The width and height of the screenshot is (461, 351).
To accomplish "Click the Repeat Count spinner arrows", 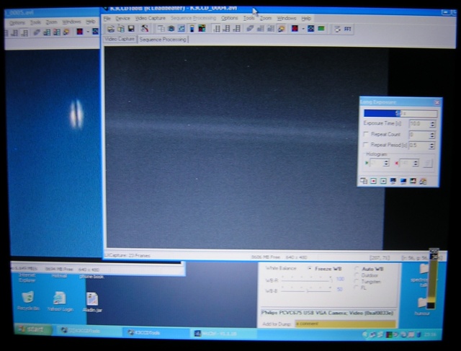I will tap(432, 135).
